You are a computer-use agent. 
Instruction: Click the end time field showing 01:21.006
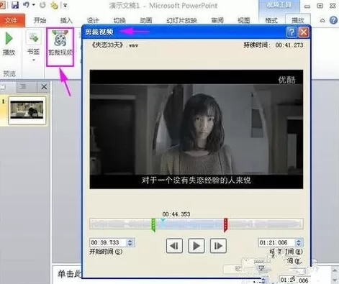point(276,242)
